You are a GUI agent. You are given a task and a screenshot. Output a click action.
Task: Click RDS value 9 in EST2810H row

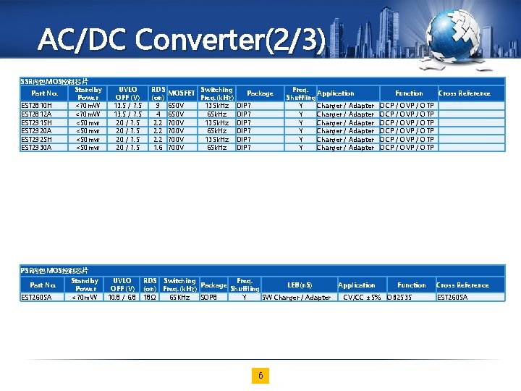[158, 106]
